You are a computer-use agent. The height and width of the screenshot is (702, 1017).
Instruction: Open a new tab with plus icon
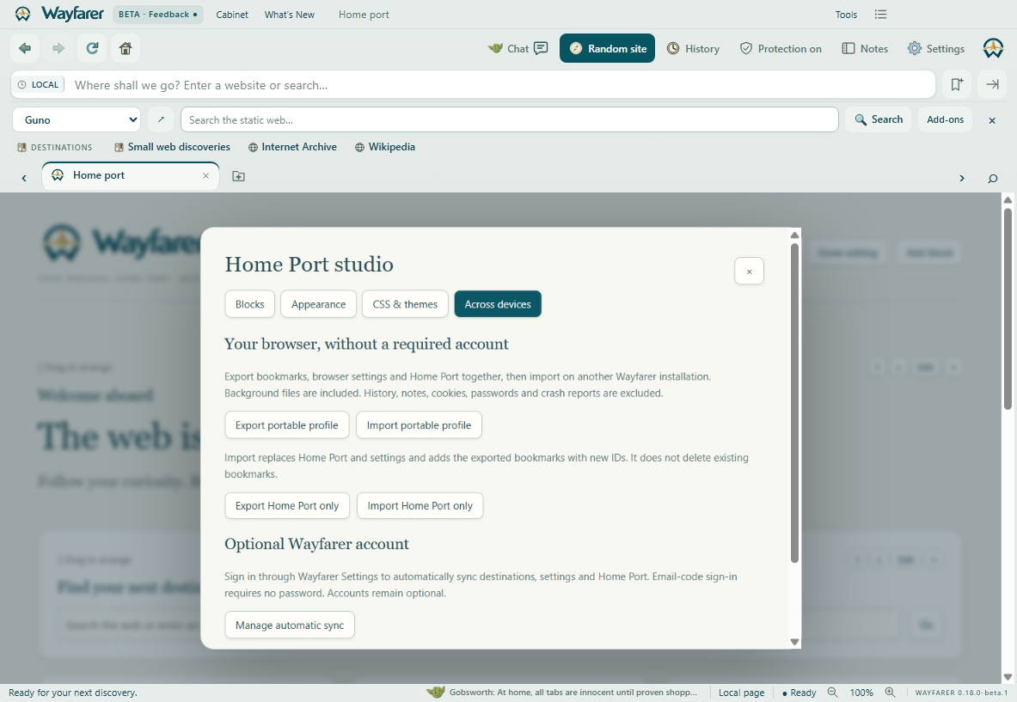click(x=239, y=176)
